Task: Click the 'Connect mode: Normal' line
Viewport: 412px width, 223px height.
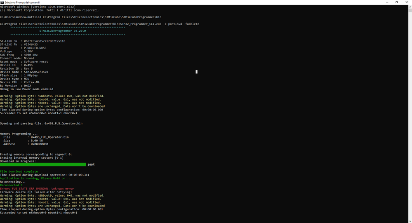Action: [x=17, y=58]
